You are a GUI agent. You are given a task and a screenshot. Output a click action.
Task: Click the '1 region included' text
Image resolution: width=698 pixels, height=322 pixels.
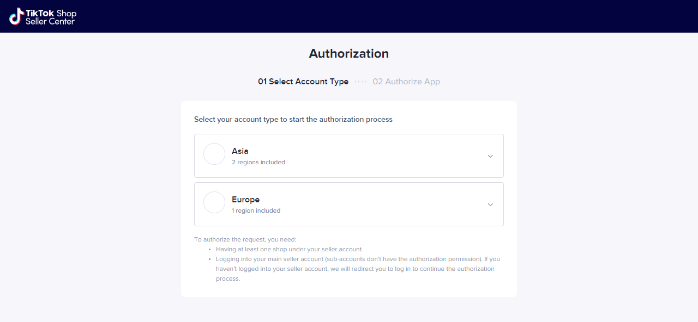[x=256, y=210]
